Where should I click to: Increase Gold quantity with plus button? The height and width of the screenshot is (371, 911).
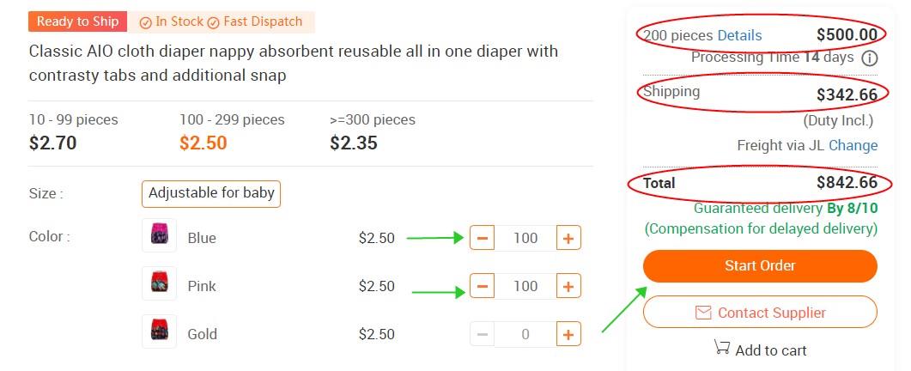[568, 334]
